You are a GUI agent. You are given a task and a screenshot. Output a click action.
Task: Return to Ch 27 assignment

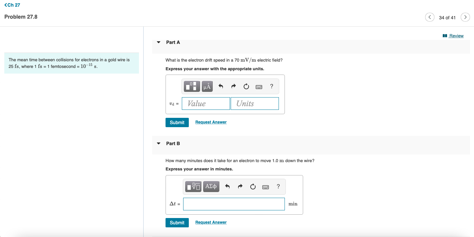pos(12,5)
